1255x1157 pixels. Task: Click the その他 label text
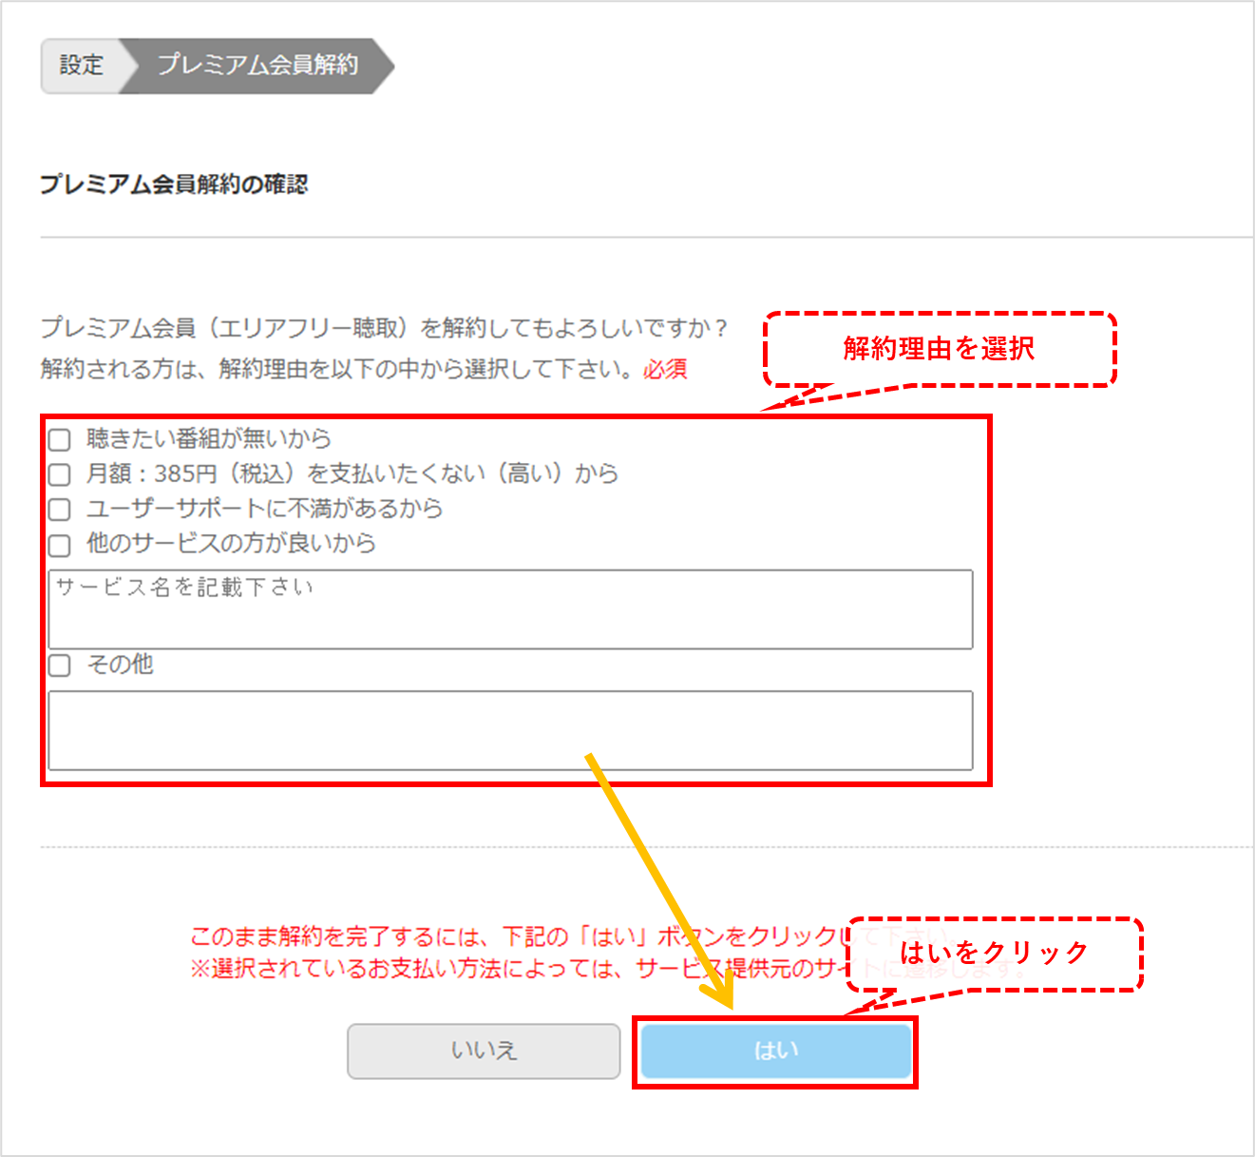(120, 665)
